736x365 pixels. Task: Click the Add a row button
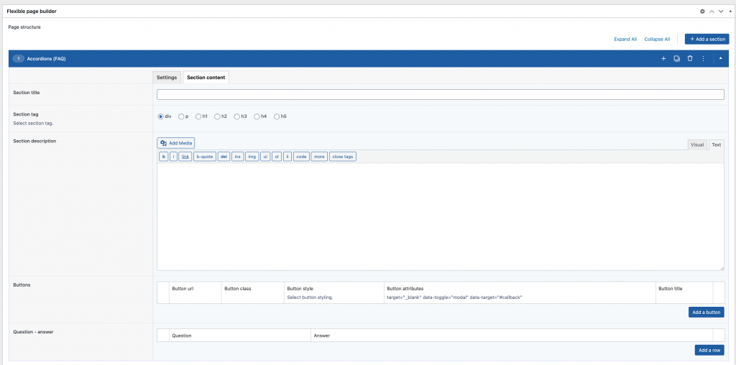[709, 350]
